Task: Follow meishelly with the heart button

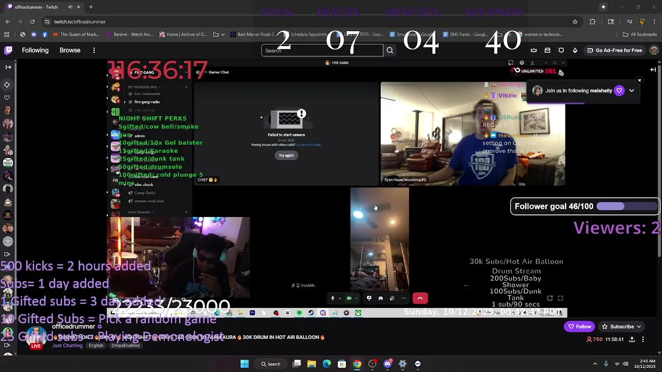Action: pyautogui.click(x=619, y=90)
